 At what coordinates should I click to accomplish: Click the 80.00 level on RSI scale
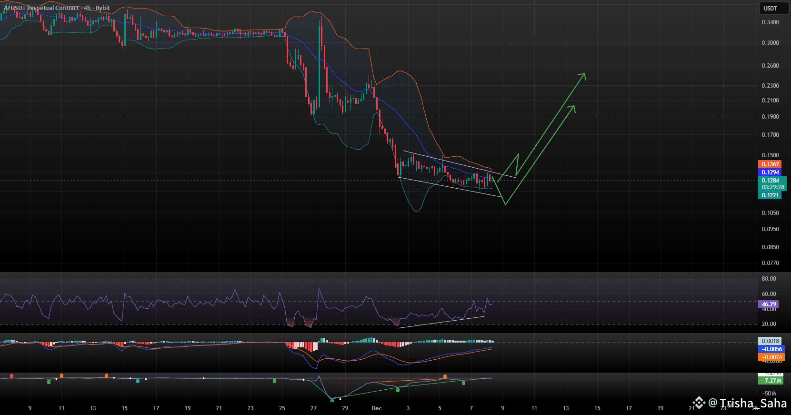click(769, 279)
